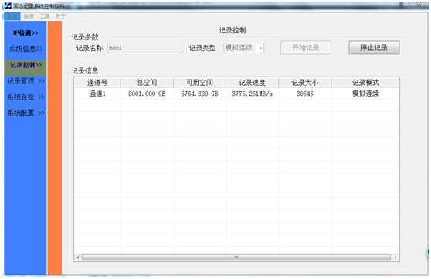Click the 停止记录 button

tap(374, 48)
